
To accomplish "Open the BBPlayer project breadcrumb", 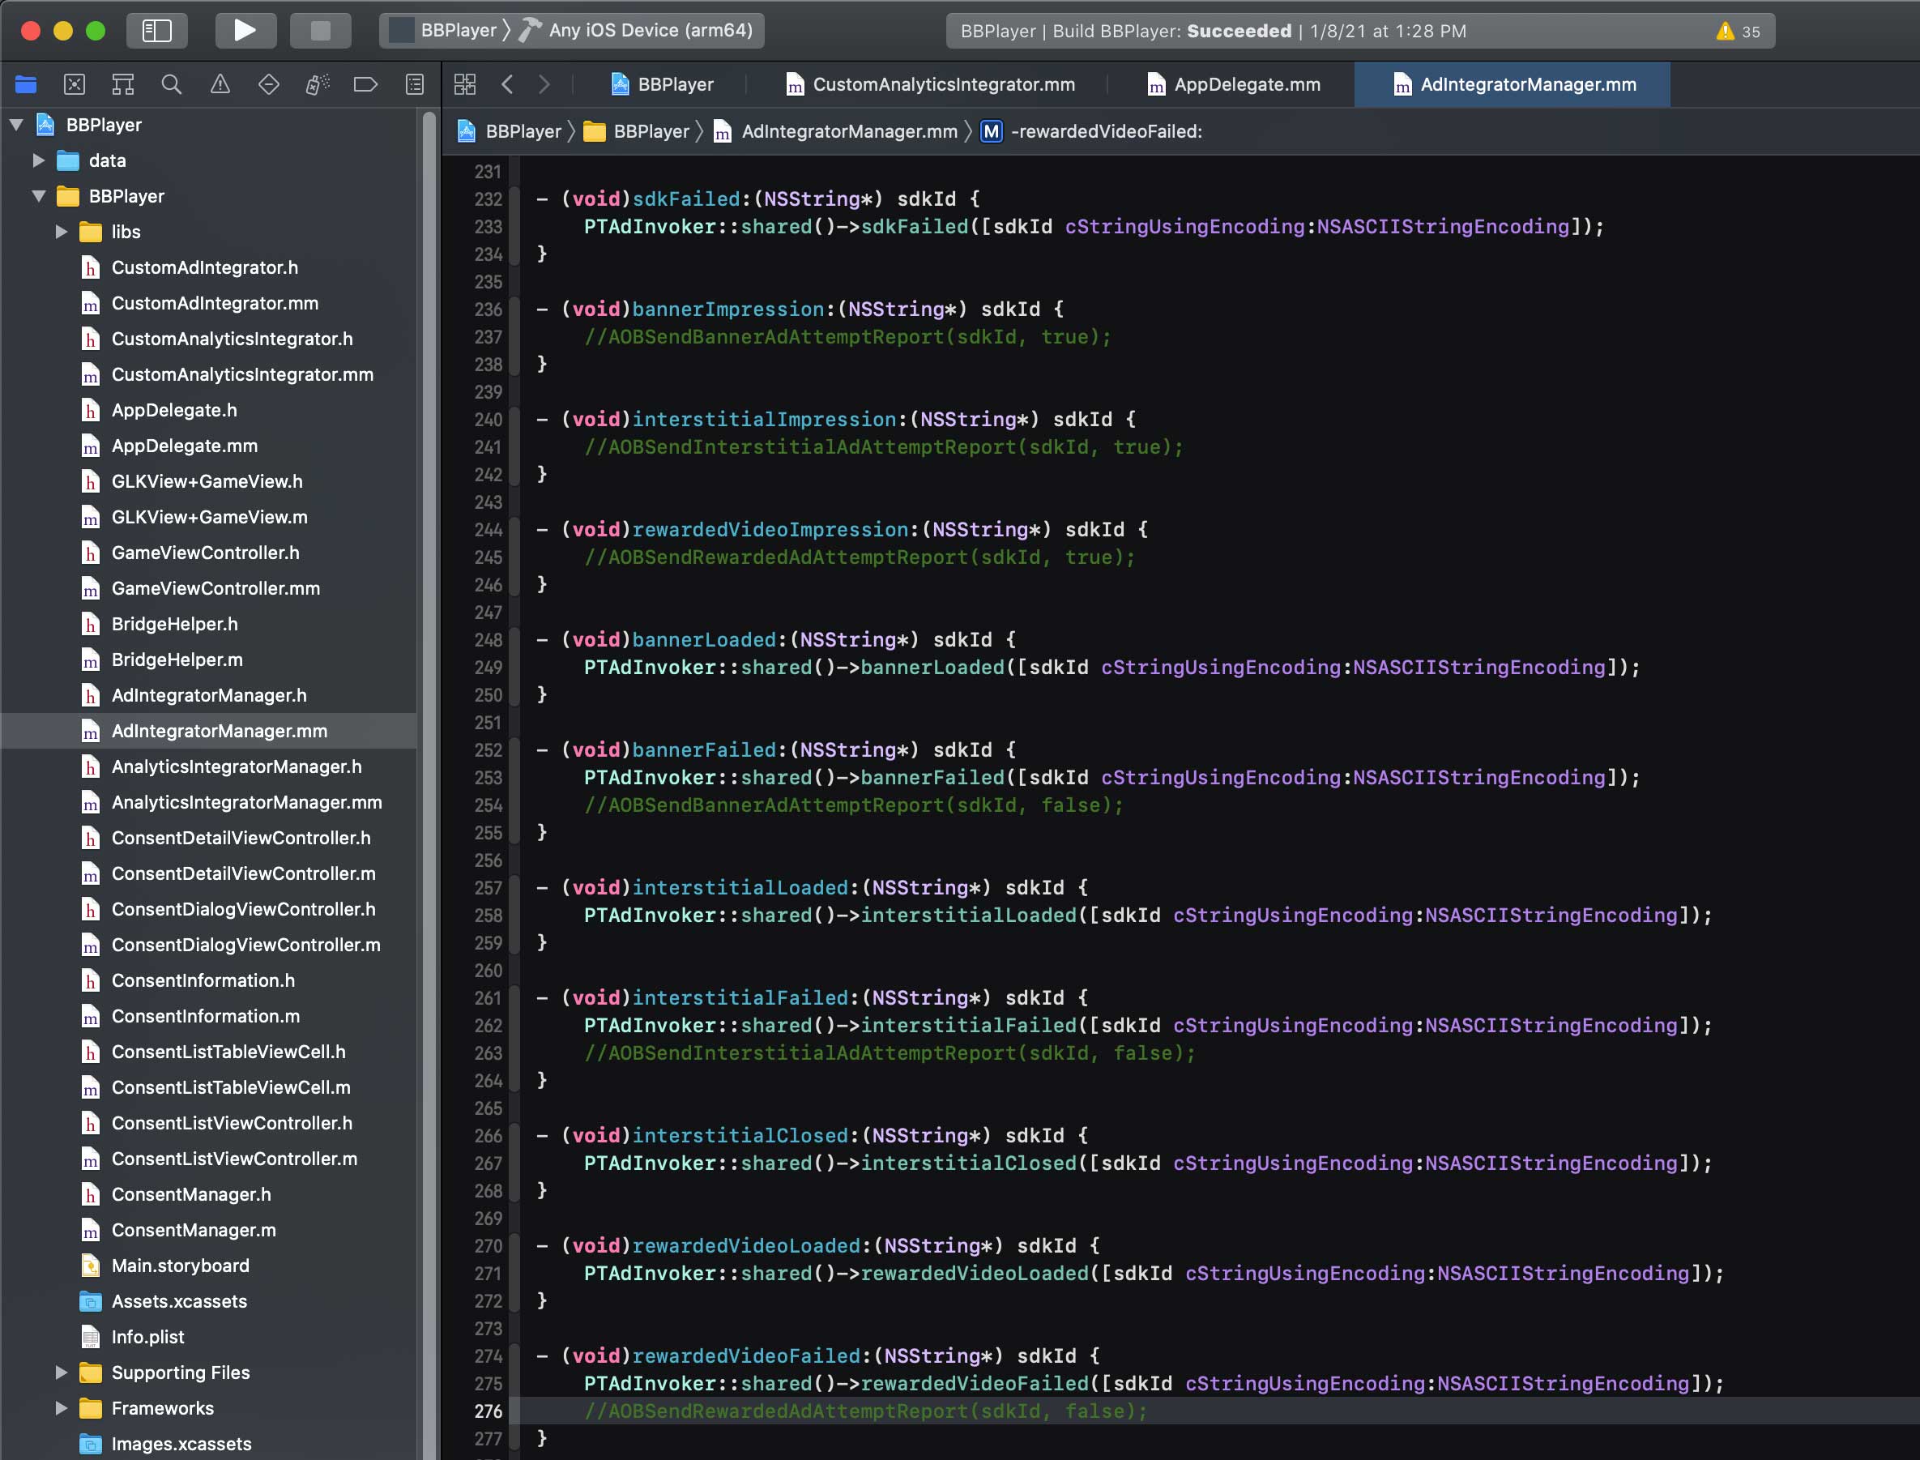I will tap(510, 131).
